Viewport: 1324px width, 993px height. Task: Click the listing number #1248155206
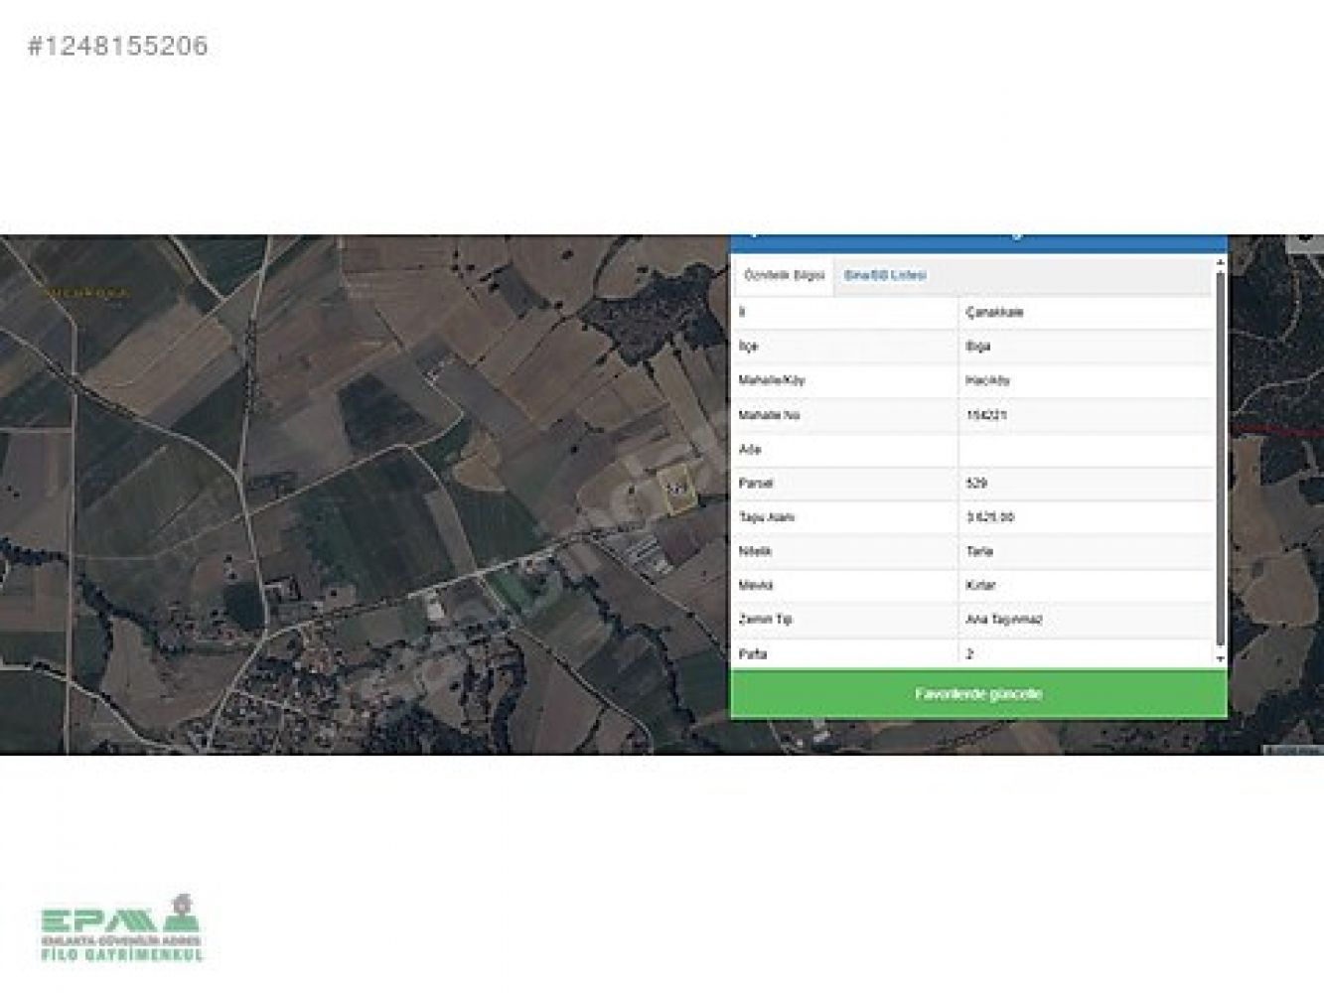[118, 46]
